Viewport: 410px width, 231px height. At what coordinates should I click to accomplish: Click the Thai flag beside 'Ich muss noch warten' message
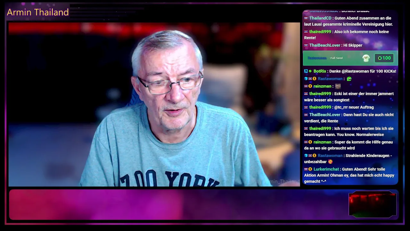[306, 129]
